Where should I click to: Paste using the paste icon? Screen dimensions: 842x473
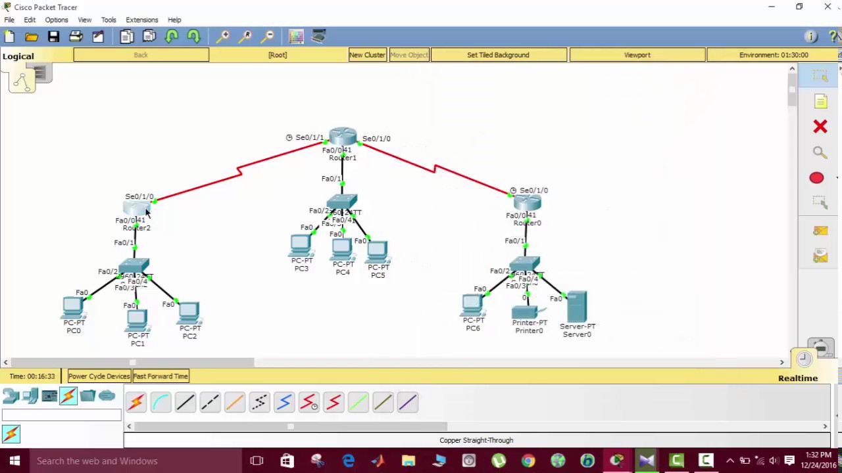pos(149,37)
